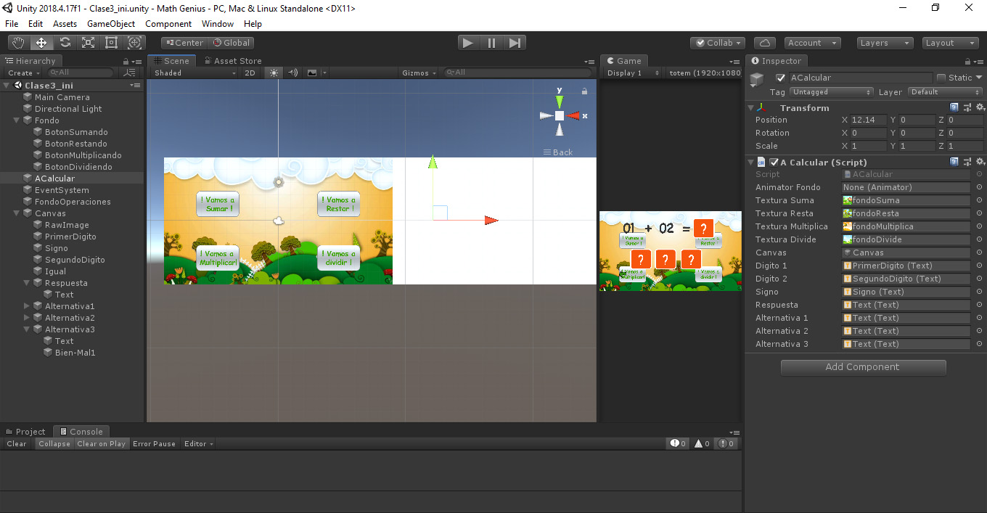This screenshot has height=513, width=987.
Task: Click Clear in the Console
Action: point(17,443)
